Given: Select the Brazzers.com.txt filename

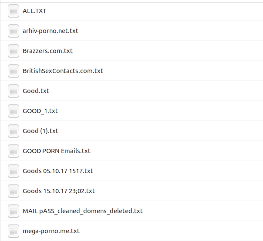Looking at the screenshot, I should 47,51.
